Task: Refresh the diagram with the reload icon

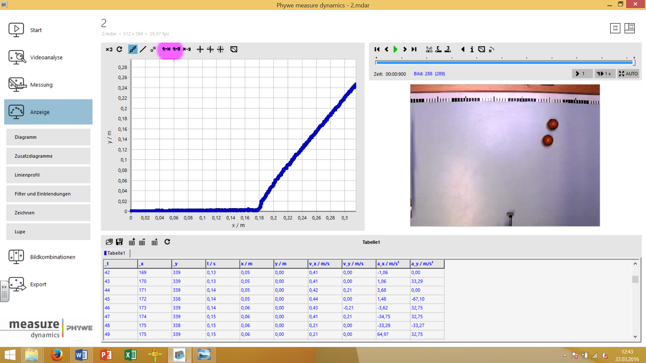Action: 119,49
